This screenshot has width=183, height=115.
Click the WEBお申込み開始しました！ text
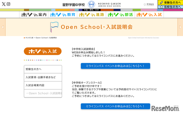pos(88,52)
